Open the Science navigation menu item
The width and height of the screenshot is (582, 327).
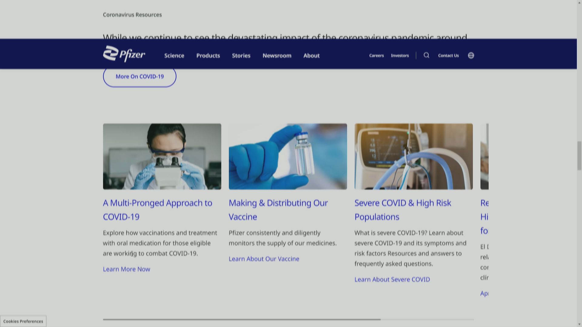coord(174,55)
